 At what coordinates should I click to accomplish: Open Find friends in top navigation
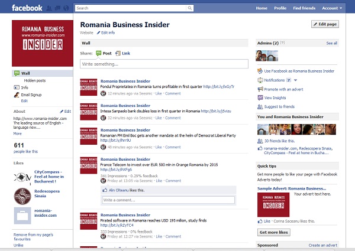[x=304, y=8]
